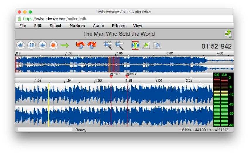Click the Ready status text
This screenshot has width=249, height=154.
(x=81, y=130)
